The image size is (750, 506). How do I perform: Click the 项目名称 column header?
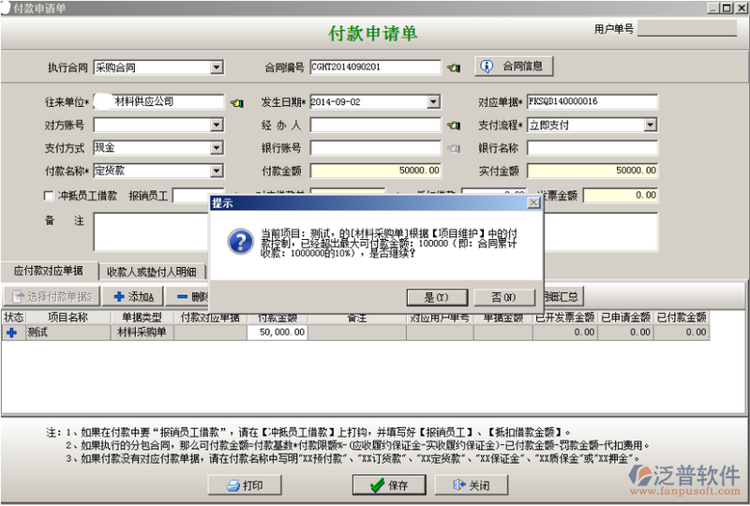67,318
